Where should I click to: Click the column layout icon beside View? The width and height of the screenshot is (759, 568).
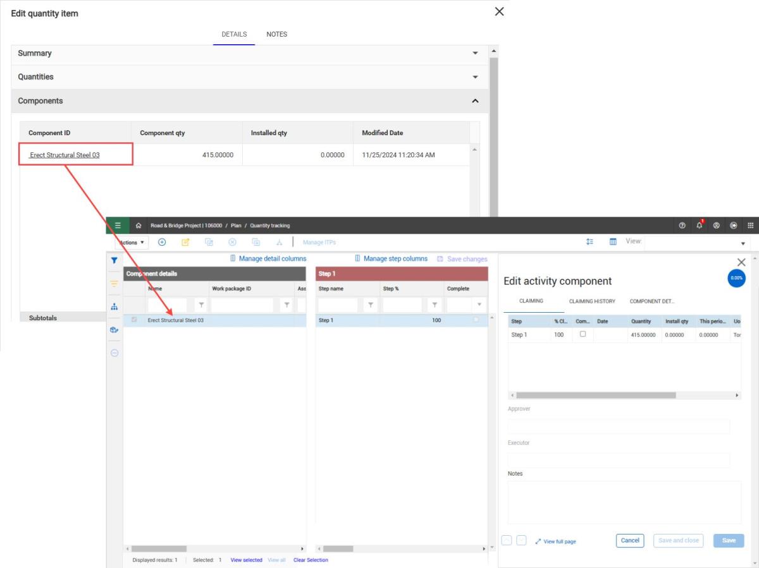(x=613, y=242)
